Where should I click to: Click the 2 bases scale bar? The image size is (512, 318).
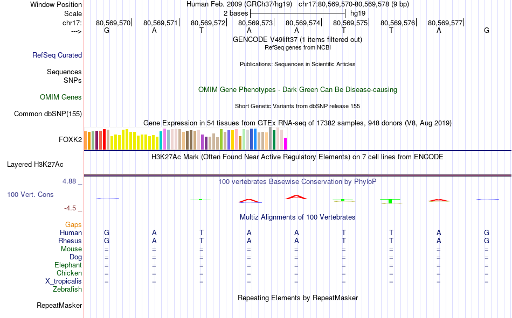point(297,13)
